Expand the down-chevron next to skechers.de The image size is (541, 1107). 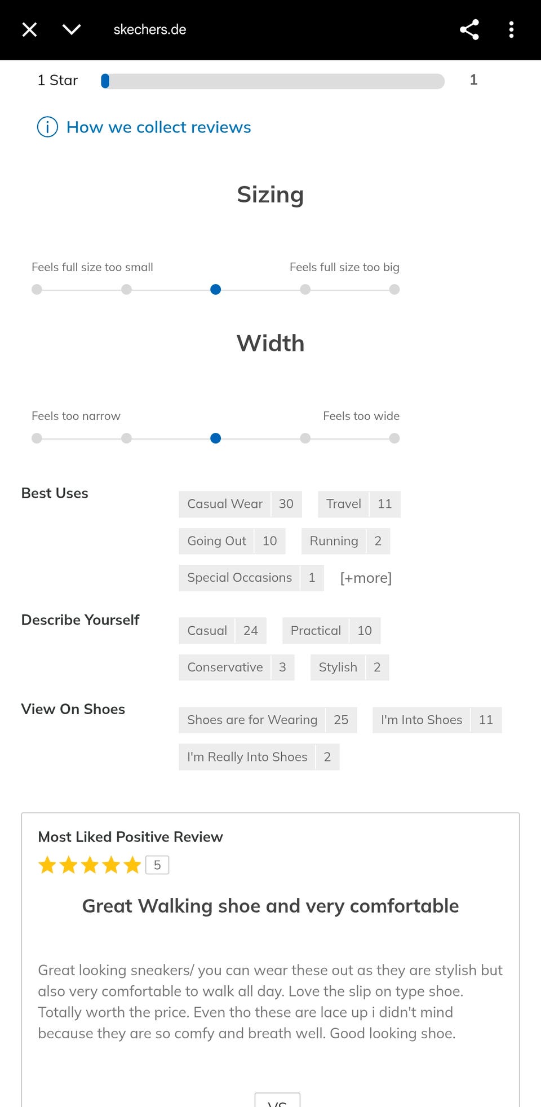(x=72, y=29)
